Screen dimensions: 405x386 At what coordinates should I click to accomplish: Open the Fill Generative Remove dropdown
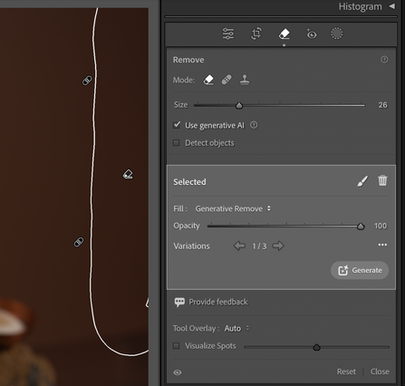point(233,208)
